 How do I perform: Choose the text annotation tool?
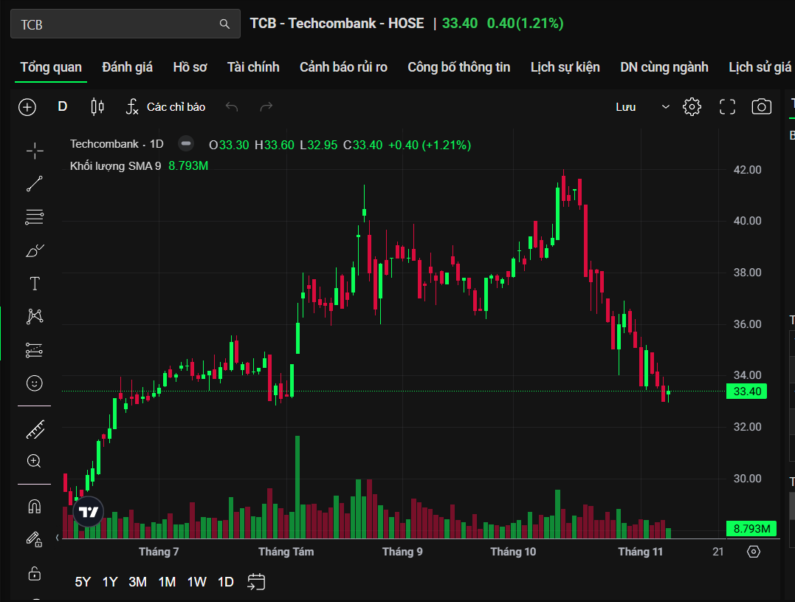coord(35,284)
